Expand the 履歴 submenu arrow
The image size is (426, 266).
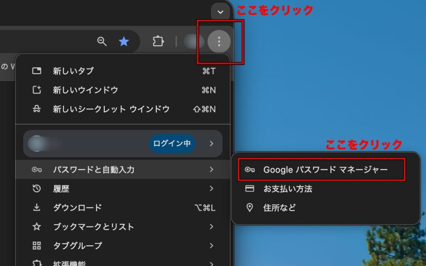click(211, 189)
